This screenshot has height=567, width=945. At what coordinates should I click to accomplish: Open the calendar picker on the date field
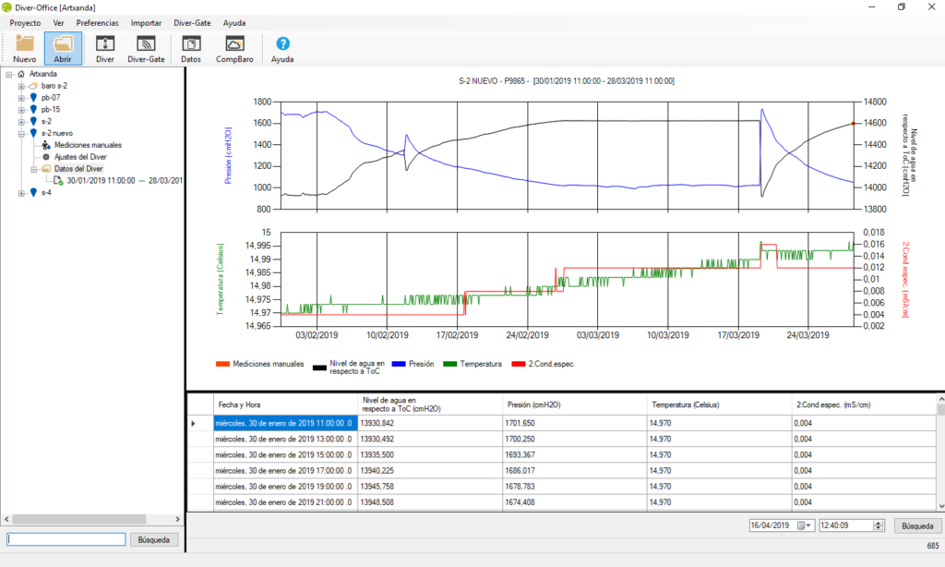tap(804, 525)
